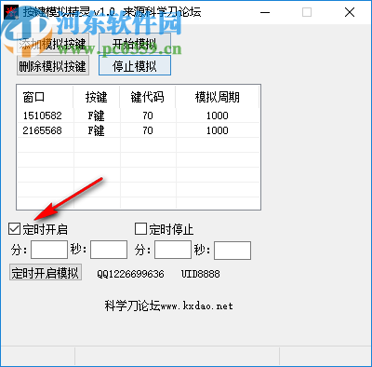Screen dimensions: 372x367
Task: Click the UID8888 text
Action: click(x=201, y=274)
